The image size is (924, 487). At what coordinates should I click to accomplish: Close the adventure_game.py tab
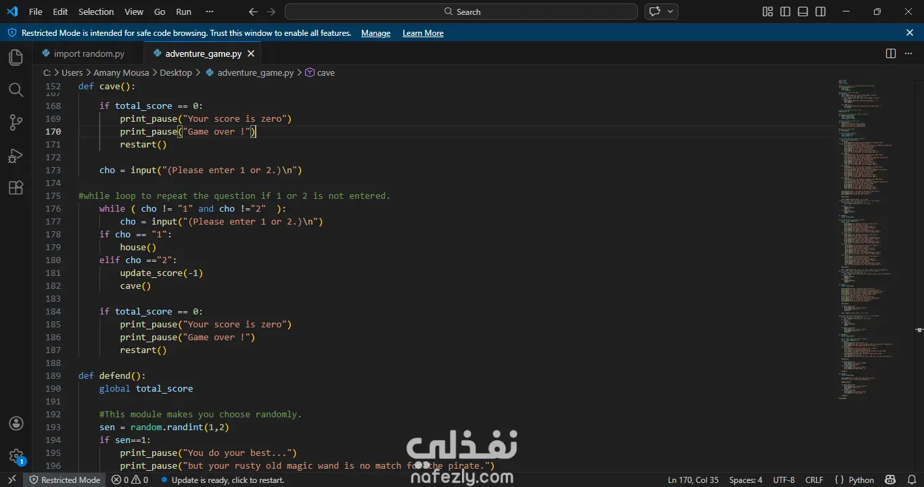(251, 53)
